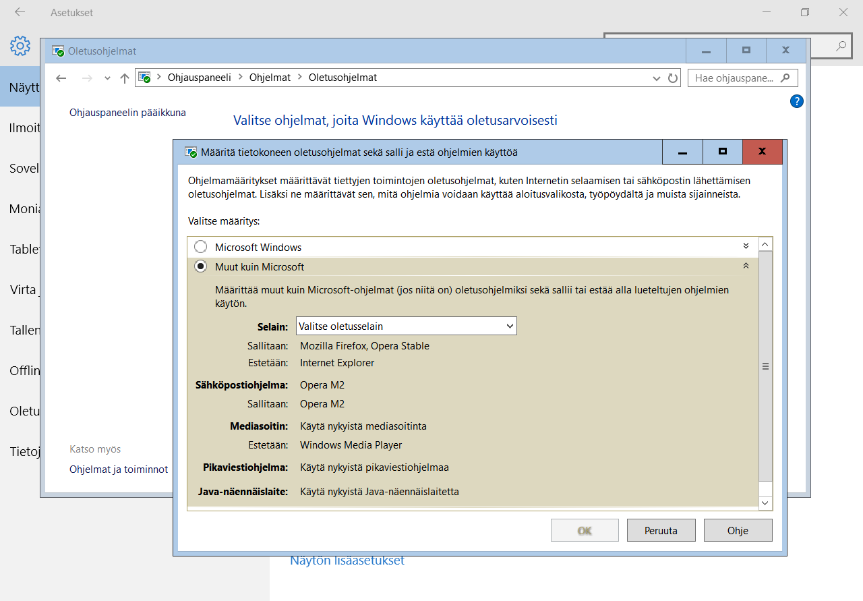863x601 pixels.
Task: Open recent locations chevron in Oletusohjelmat toolbar
Action: [x=107, y=78]
